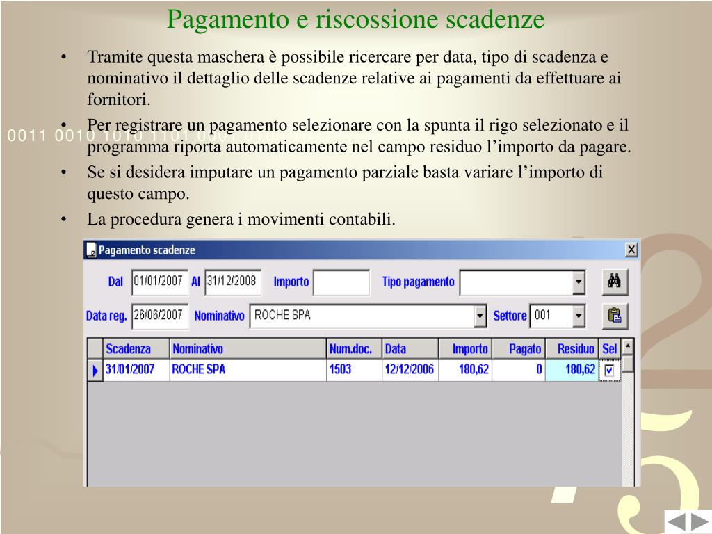Click the slide title Pagamento e riscossione scadenze

(x=355, y=19)
